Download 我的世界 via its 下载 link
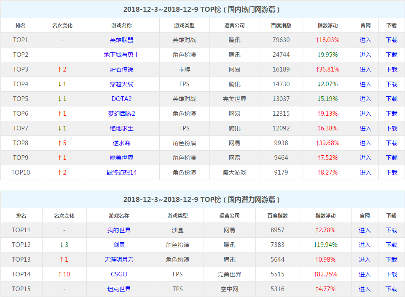Screen dimensions: 405x297 [x=392, y=230]
